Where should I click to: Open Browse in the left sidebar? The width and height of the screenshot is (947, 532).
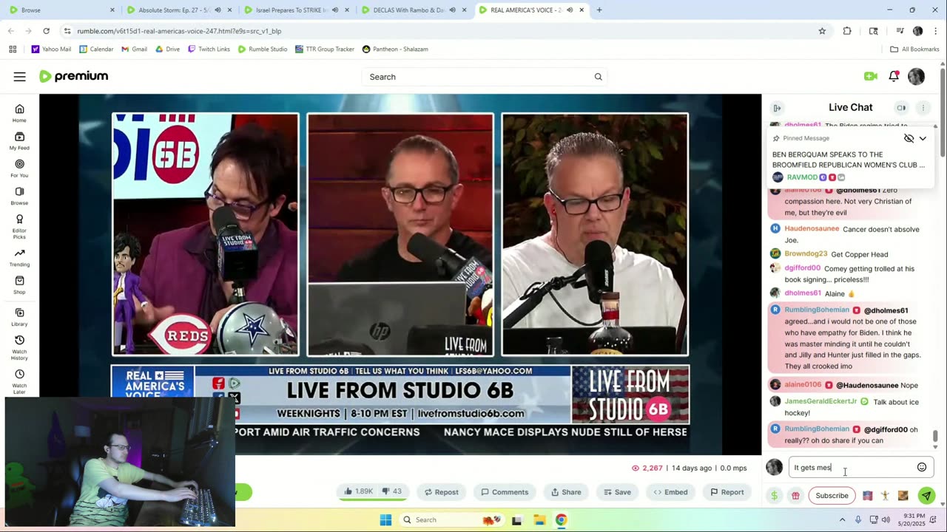(19, 195)
